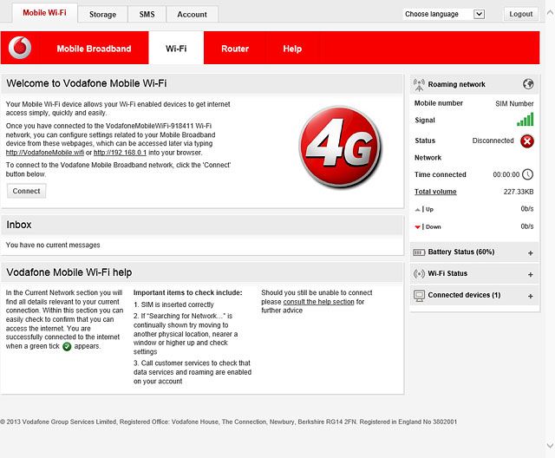Click the big red 4G badge
555x458 pixels.
(x=340, y=147)
